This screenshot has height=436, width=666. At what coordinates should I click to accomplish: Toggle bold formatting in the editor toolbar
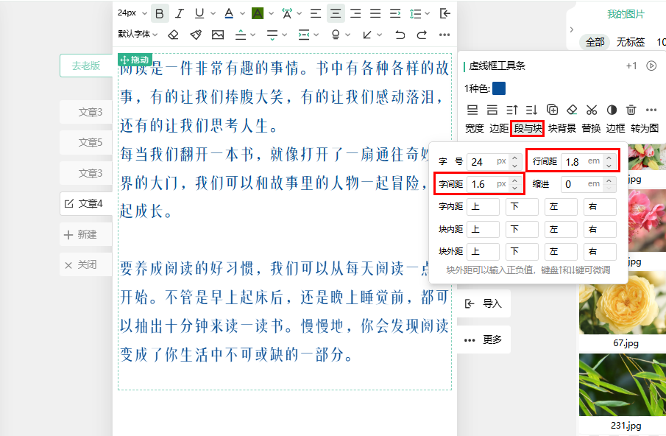[x=160, y=13]
